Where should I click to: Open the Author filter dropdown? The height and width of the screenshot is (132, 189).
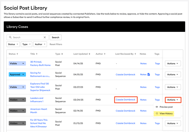click(40, 44)
